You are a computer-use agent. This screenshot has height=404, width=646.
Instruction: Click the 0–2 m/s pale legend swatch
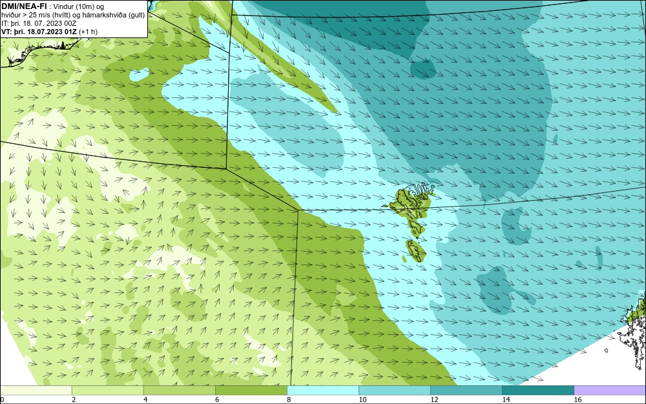pyautogui.click(x=36, y=390)
